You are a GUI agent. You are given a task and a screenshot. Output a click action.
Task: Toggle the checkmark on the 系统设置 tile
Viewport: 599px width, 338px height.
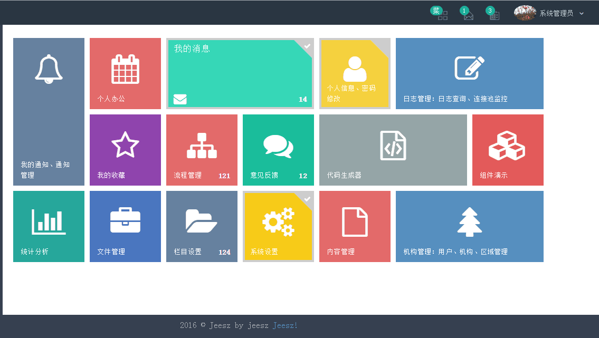tap(307, 199)
